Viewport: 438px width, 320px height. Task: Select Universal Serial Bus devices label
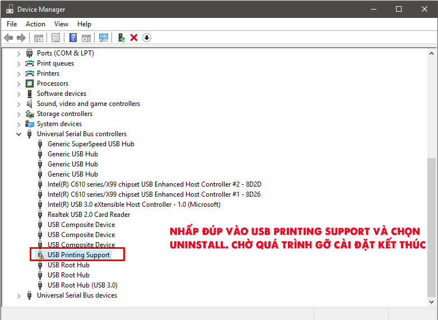77,295
